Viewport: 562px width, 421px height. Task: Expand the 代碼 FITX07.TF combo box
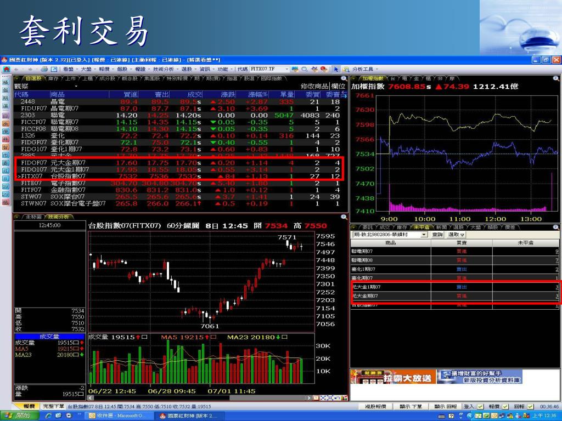tap(286, 69)
